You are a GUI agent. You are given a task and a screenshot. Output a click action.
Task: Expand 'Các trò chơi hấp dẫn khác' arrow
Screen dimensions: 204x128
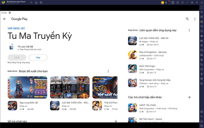[189, 97]
